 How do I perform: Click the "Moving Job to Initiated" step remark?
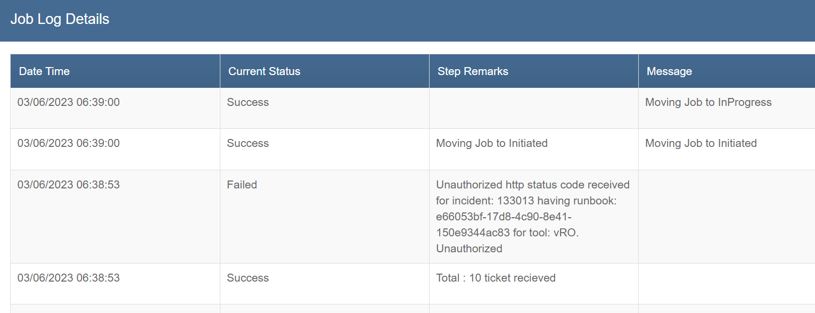click(491, 143)
